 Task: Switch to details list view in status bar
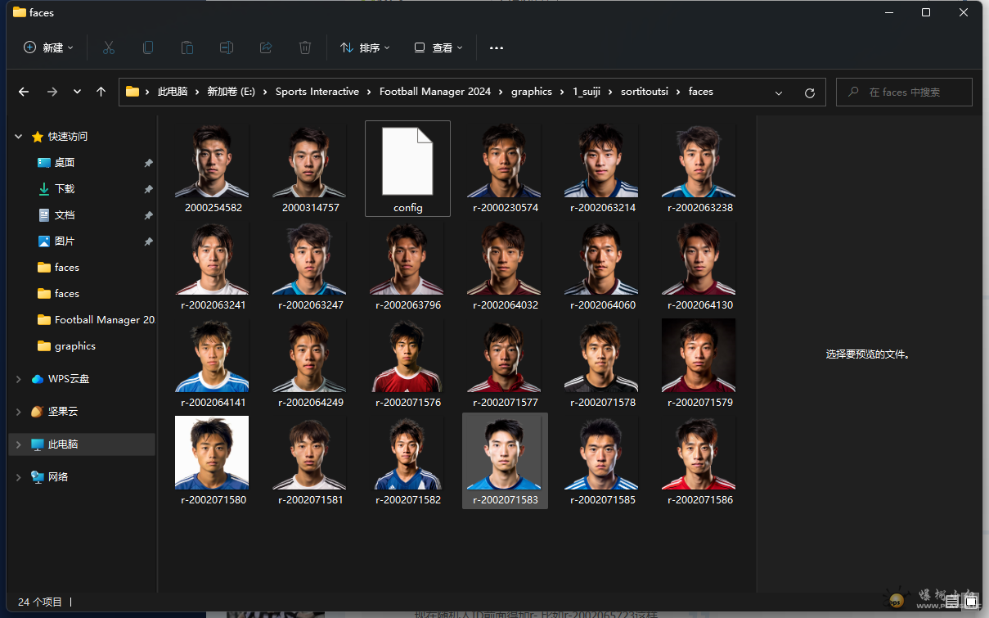coord(952,602)
